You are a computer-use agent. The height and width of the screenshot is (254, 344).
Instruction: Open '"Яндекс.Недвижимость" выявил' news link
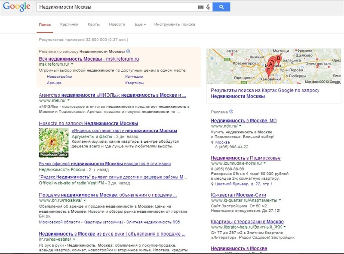[113, 177]
